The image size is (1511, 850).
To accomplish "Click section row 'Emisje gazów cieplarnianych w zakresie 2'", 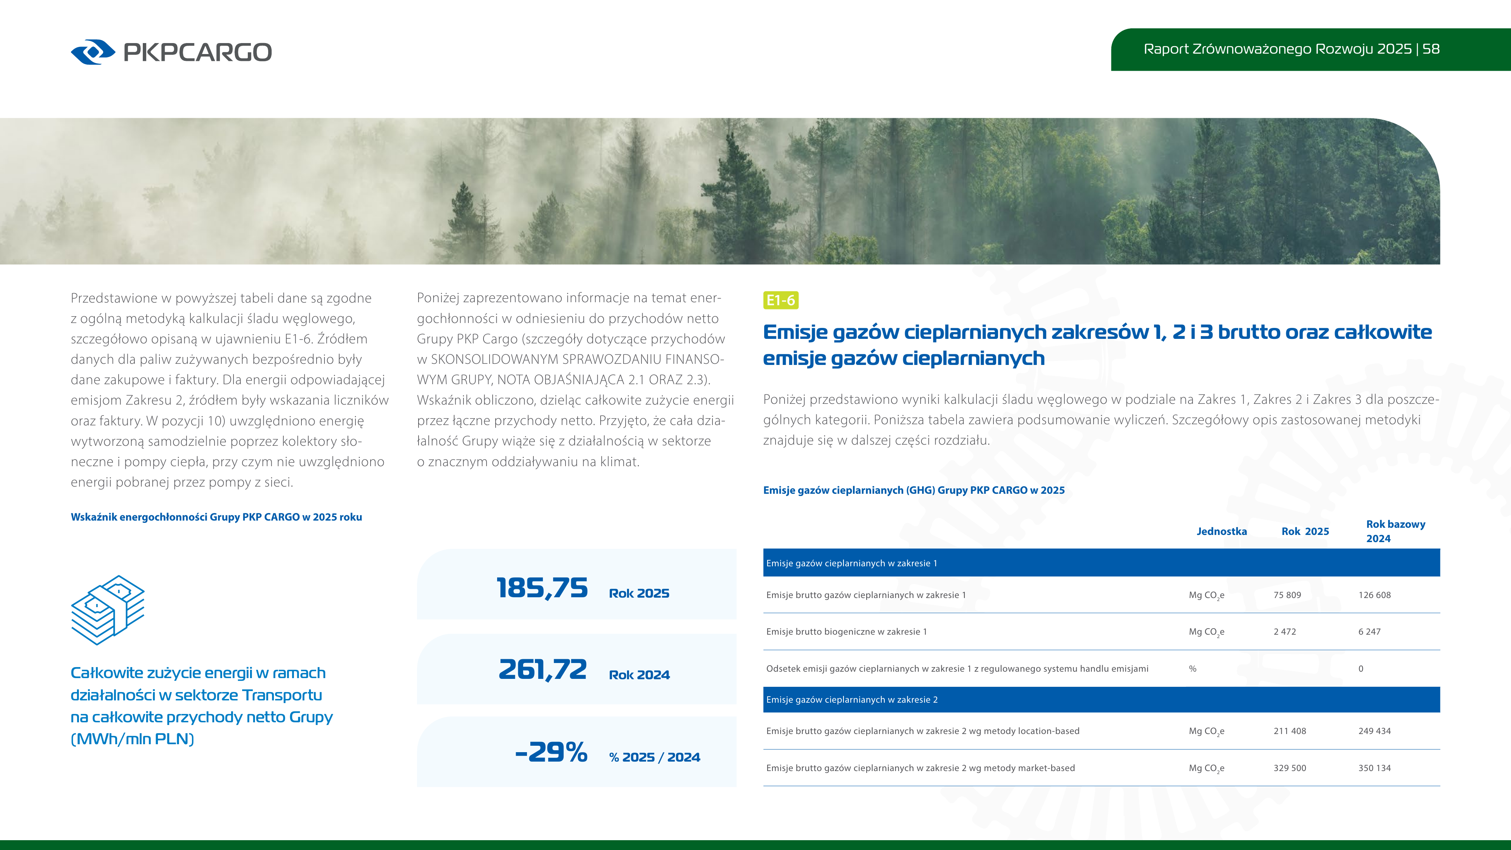I will click(1102, 699).
